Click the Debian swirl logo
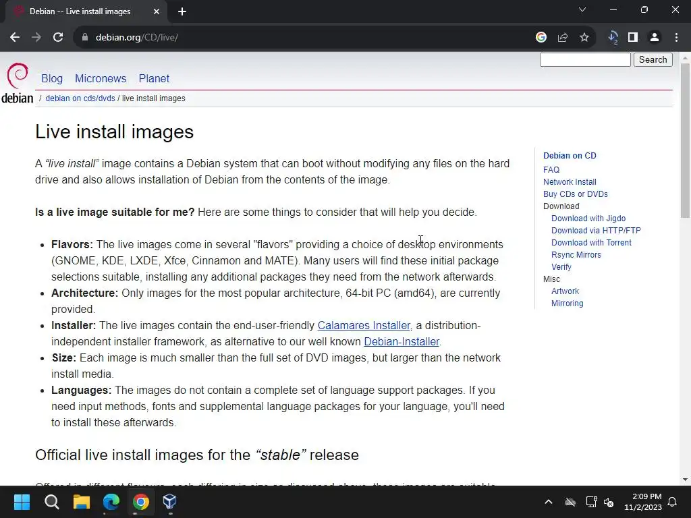Screen dimensions: 691x518 (18, 76)
